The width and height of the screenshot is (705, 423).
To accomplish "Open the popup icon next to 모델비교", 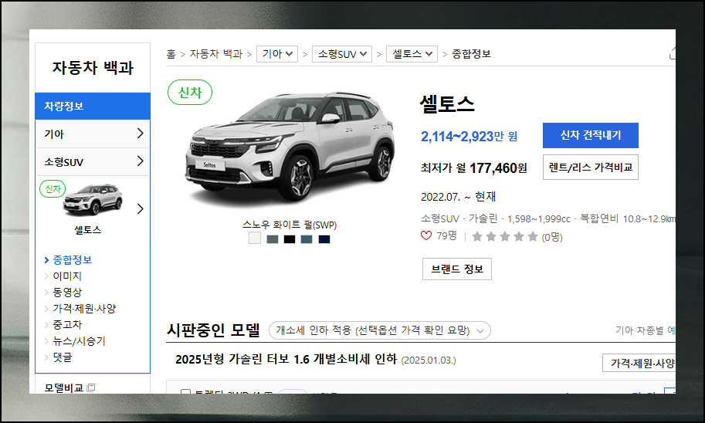I will point(91,387).
